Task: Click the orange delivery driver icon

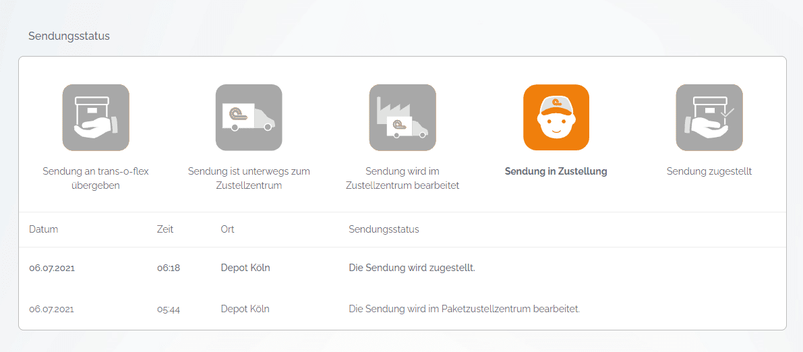Action: [556, 117]
